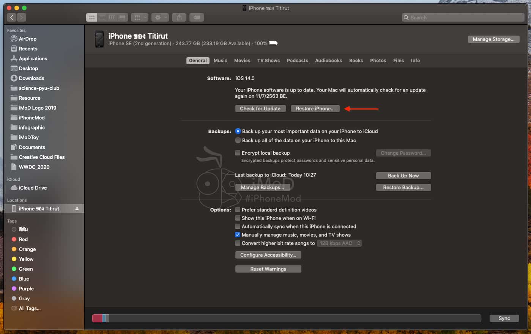Eject the iPhone from sidebar

pos(77,209)
